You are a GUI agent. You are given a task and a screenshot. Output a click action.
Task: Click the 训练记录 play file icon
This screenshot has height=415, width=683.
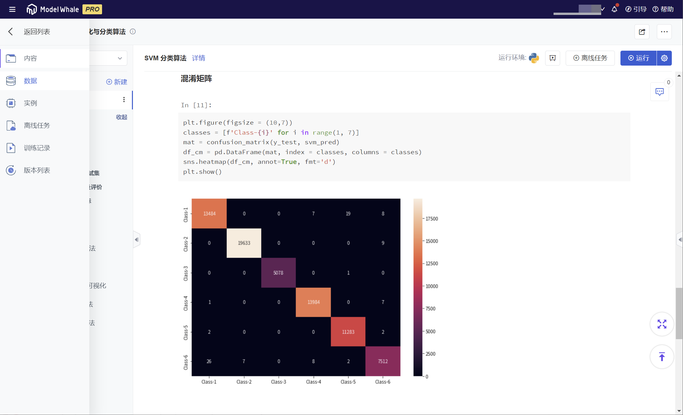11,148
